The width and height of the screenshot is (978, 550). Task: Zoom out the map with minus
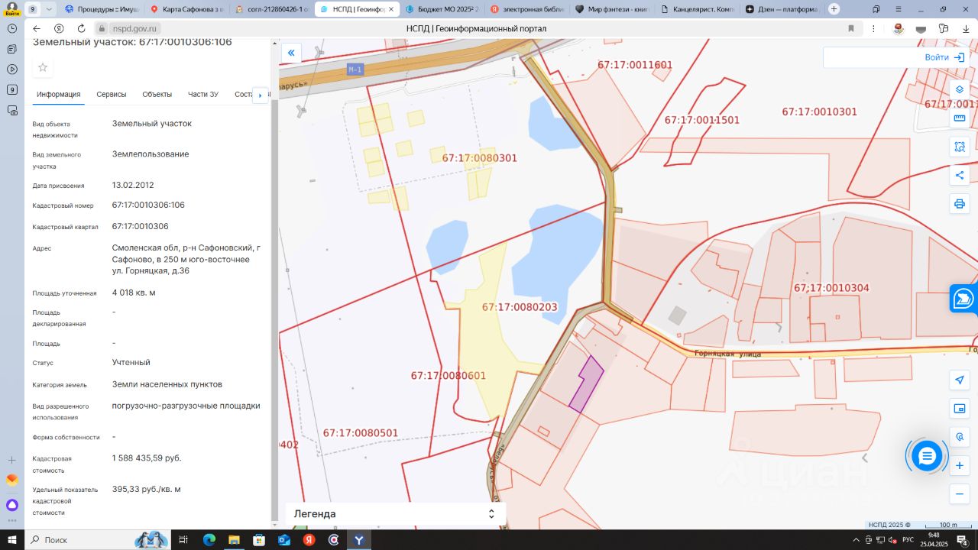(x=960, y=494)
